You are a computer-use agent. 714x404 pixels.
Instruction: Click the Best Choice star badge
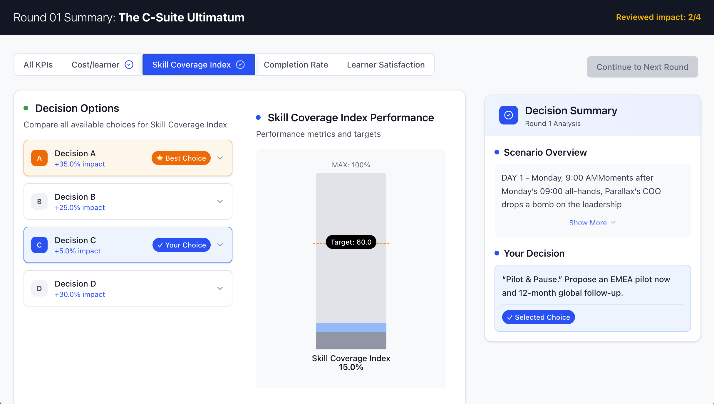[x=181, y=158]
